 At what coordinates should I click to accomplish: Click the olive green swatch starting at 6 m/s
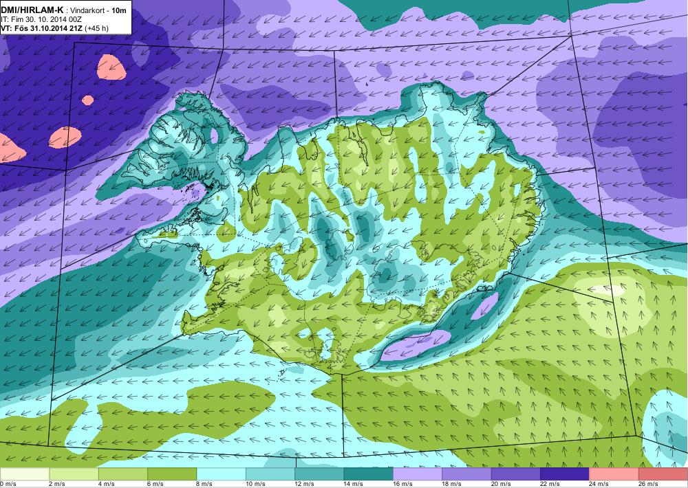(172, 474)
